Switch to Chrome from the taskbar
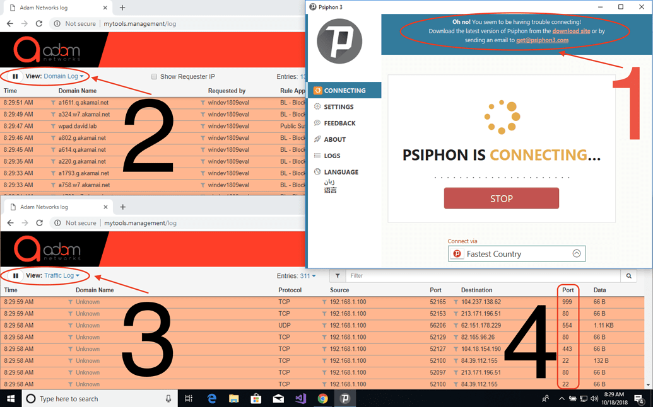This screenshot has height=407, width=653. [322, 399]
